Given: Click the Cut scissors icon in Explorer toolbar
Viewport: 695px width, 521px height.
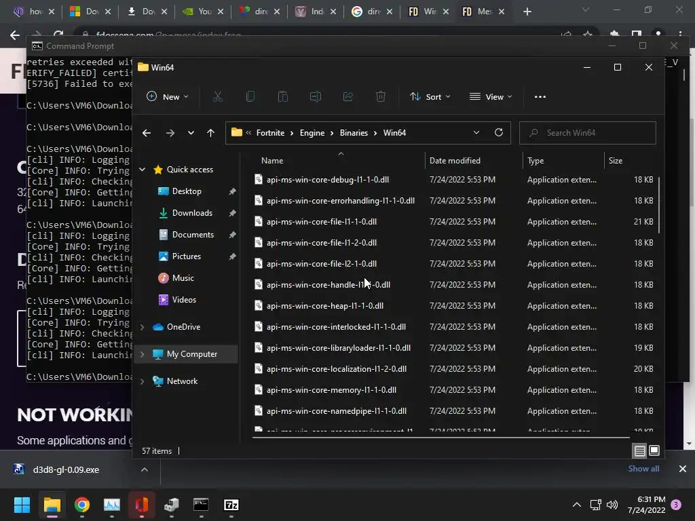Looking at the screenshot, I should pos(217,96).
